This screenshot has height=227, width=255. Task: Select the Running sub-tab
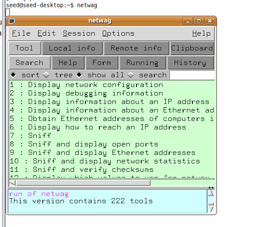[143, 62]
